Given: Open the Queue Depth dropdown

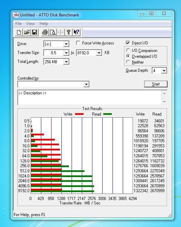Looking at the screenshot, I should pos(159,71).
